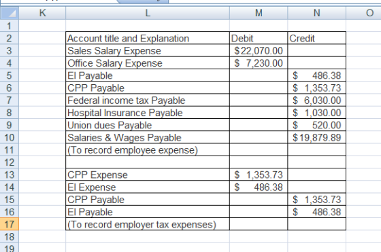Click the $19,879.89 credit cell
This screenshot has height=252, width=381.
click(316, 137)
